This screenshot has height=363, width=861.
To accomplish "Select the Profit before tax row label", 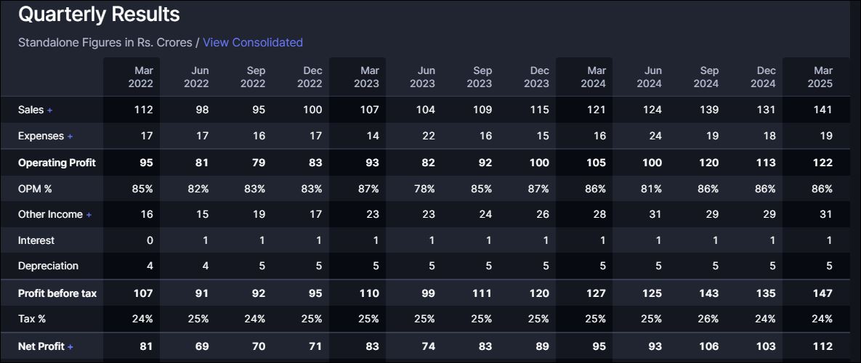I will (57, 293).
